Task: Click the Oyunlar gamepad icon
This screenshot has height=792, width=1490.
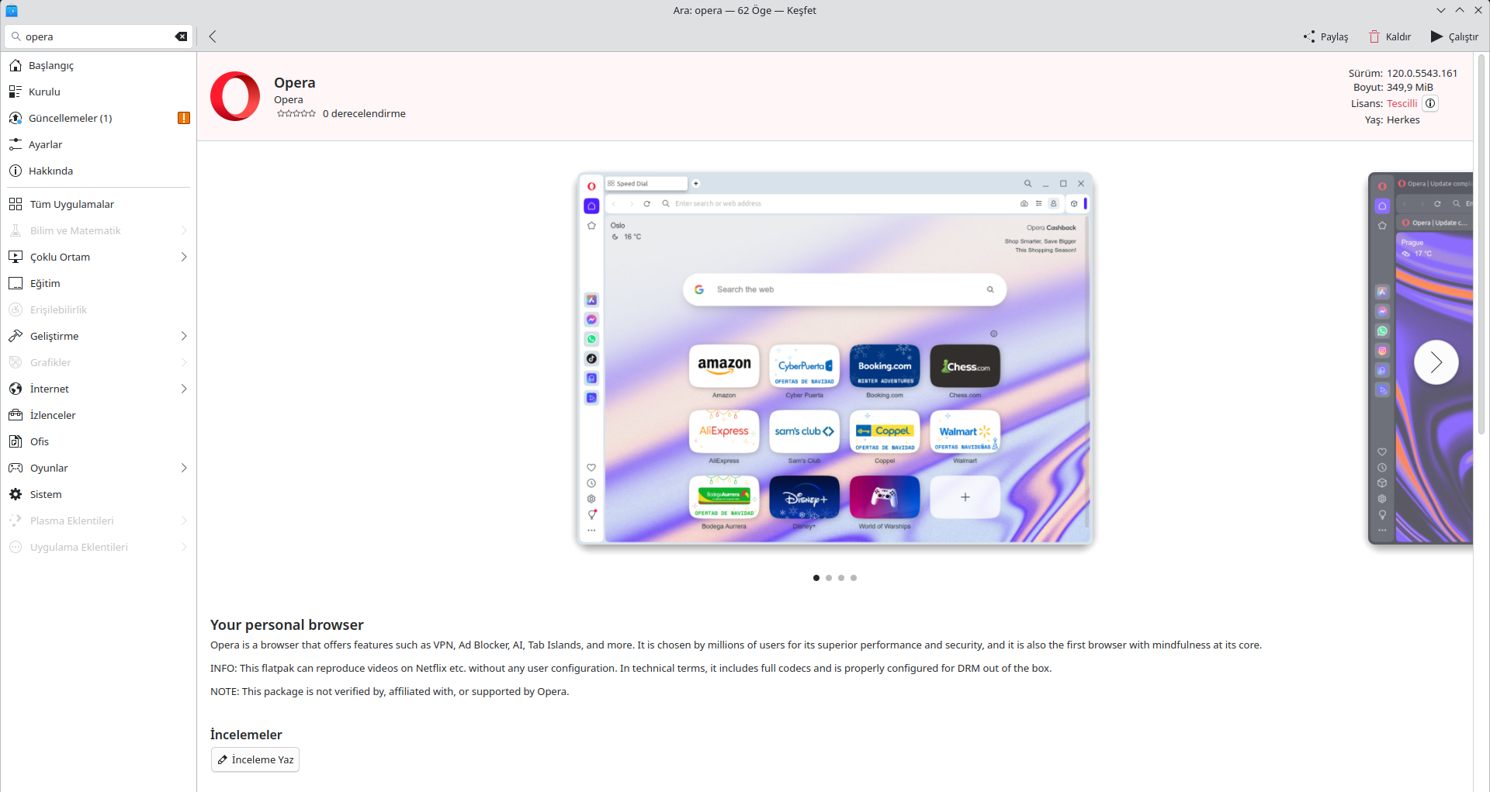Action: 16,468
